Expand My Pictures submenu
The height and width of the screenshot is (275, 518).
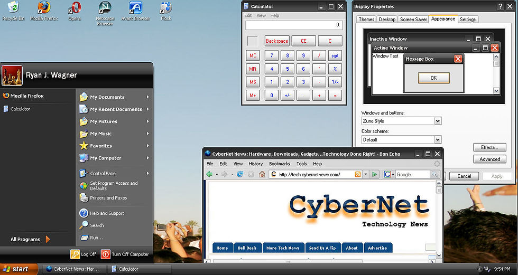point(147,121)
